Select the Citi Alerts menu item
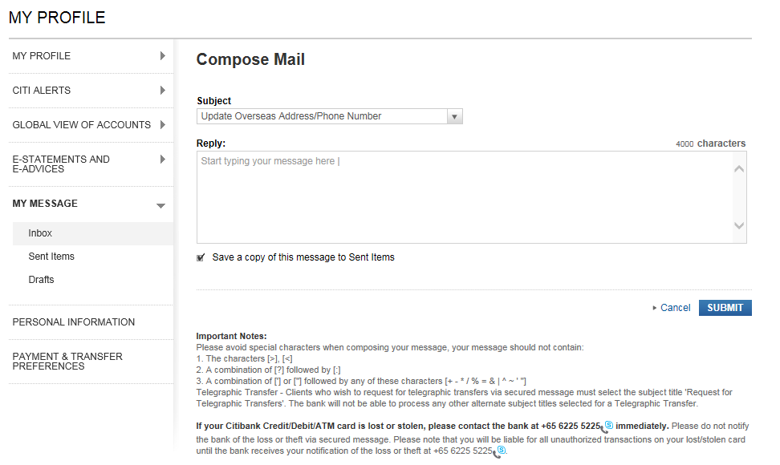Image resolution: width=780 pixels, height=465 pixels. coord(42,91)
